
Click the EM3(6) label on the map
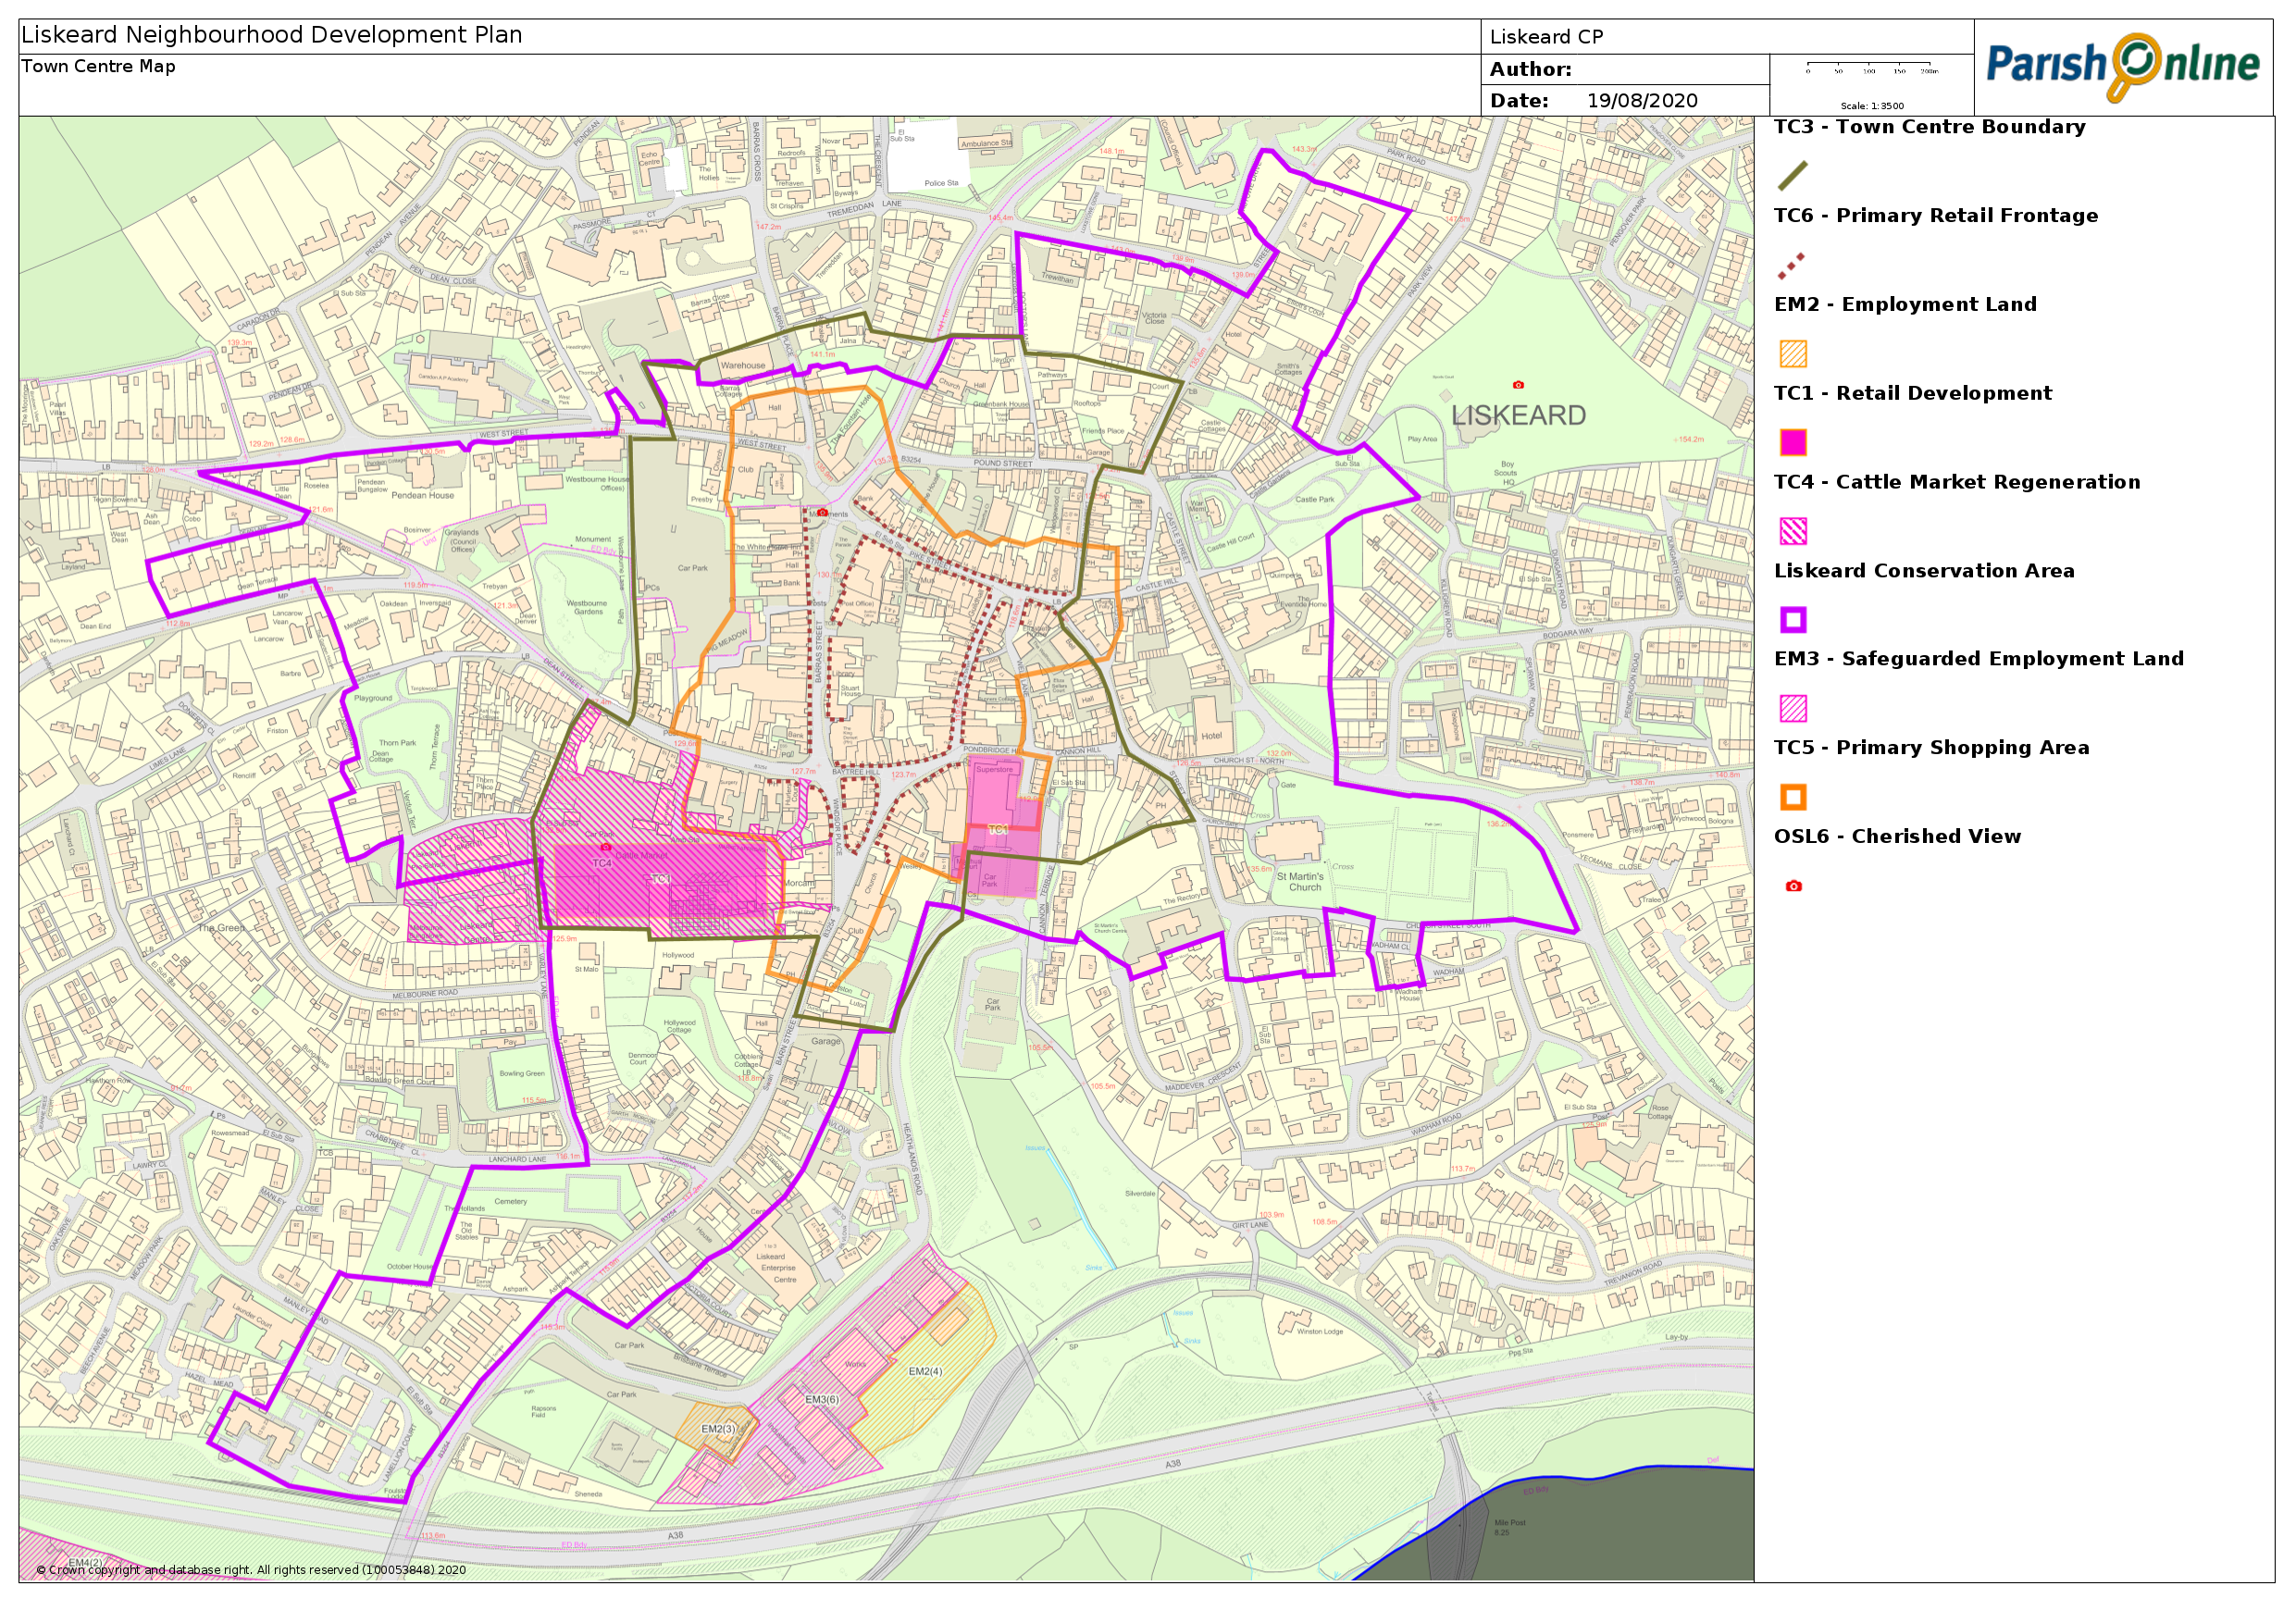[821, 1400]
